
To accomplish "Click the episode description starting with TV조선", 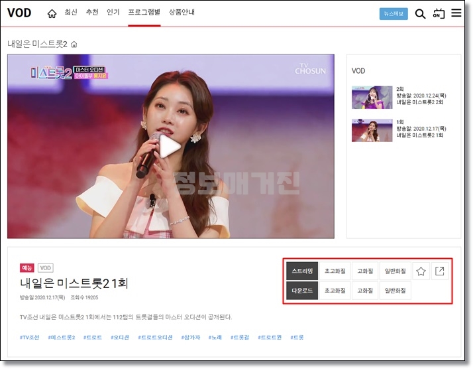I will [x=126, y=317].
